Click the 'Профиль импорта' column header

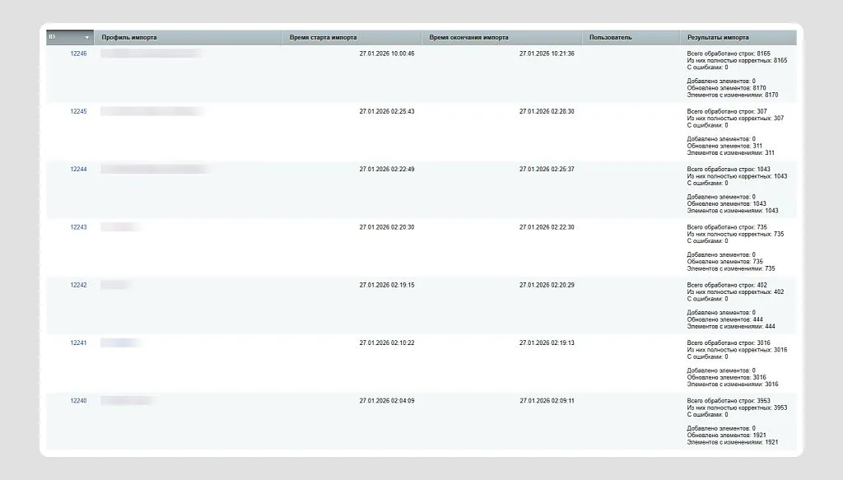click(129, 38)
